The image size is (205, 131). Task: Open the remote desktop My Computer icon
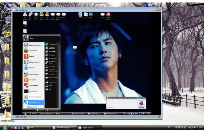tap(25, 16)
